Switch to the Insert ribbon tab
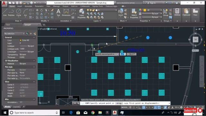The height and width of the screenshot is (116, 206). [20, 6]
